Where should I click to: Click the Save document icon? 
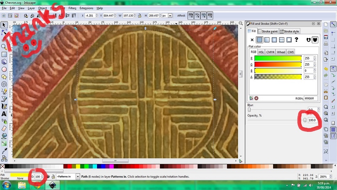click(326, 37)
